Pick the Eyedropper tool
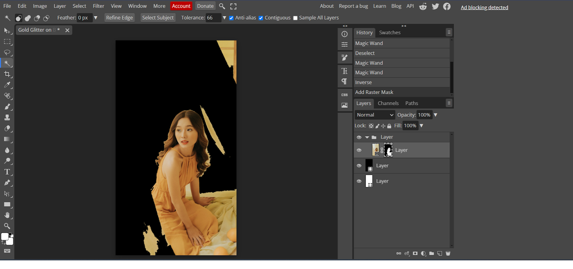The height and width of the screenshot is (269, 573). coord(7,85)
